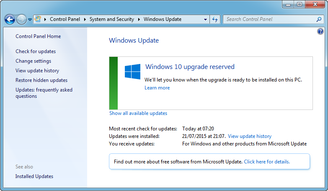This screenshot has width=328, height=191.
Task: Click the 'See also' label
Action: coord(24,167)
